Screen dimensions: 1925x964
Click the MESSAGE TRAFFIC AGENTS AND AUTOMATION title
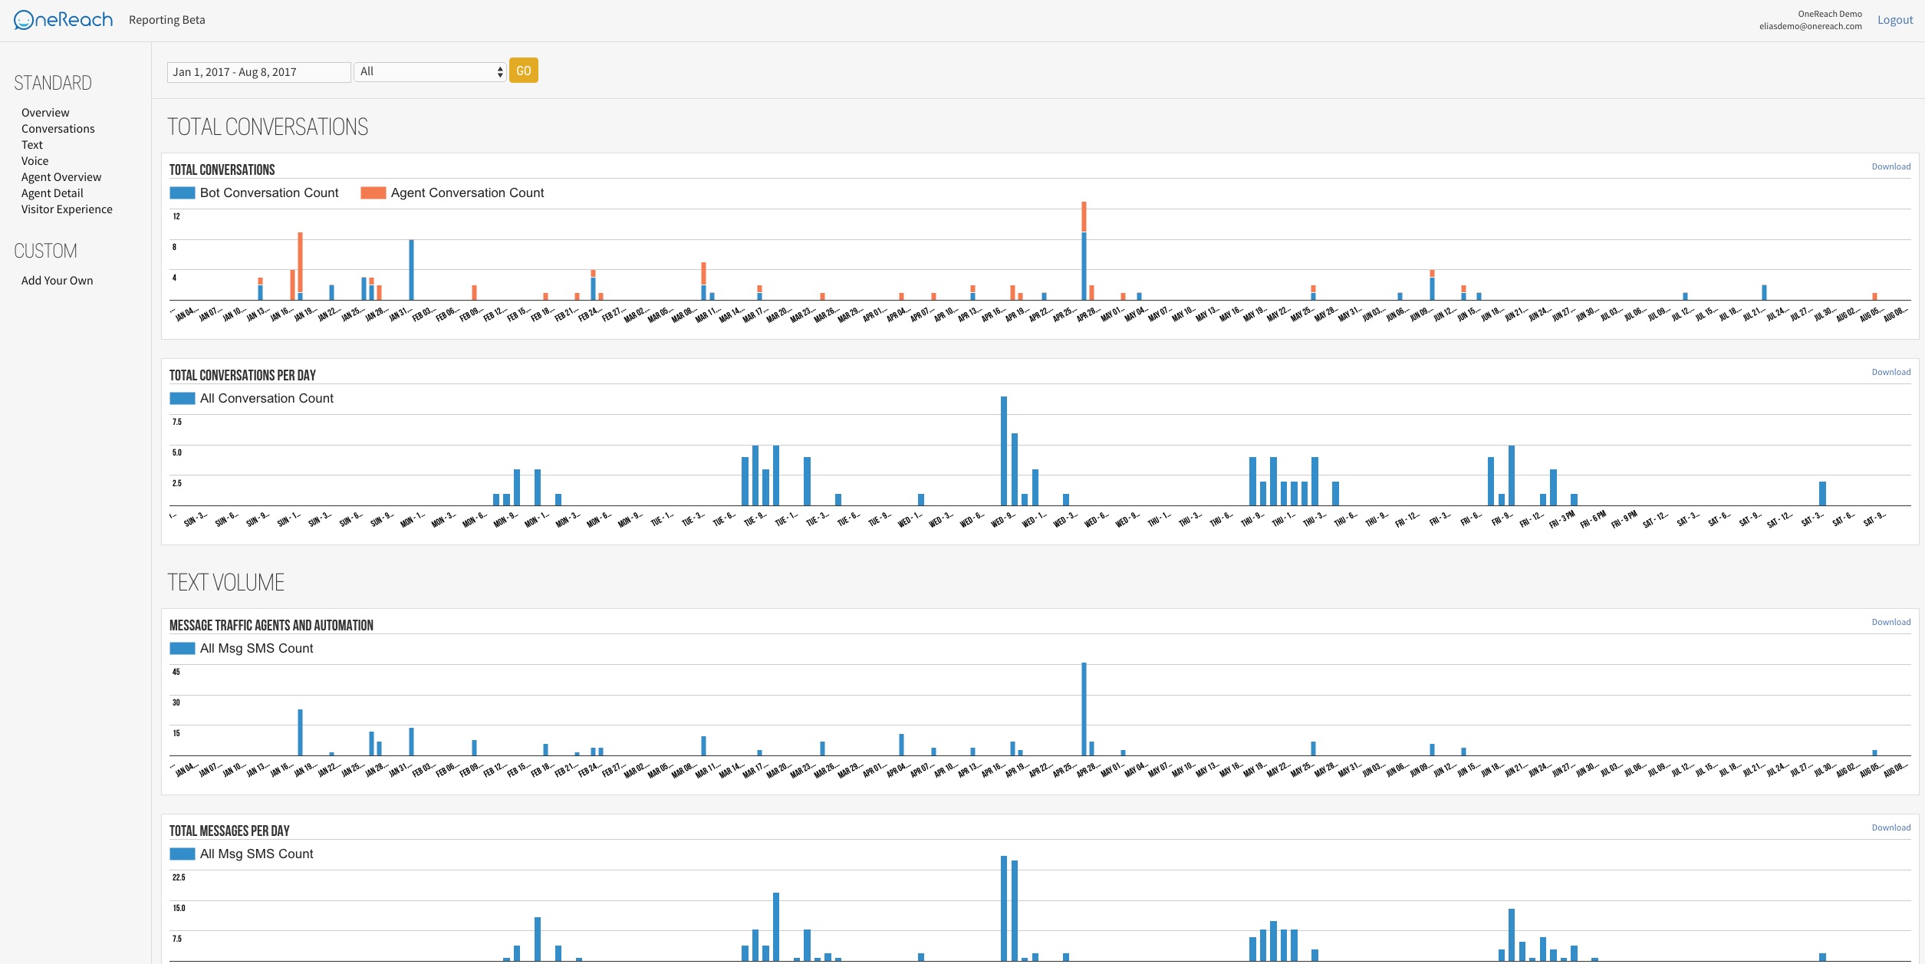tap(271, 625)
